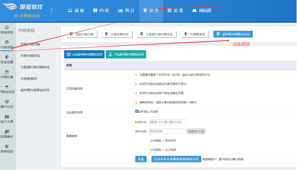
Task: Open 大数据内容扫描体检 in left submenu
Action: click(x=35, y=67)
